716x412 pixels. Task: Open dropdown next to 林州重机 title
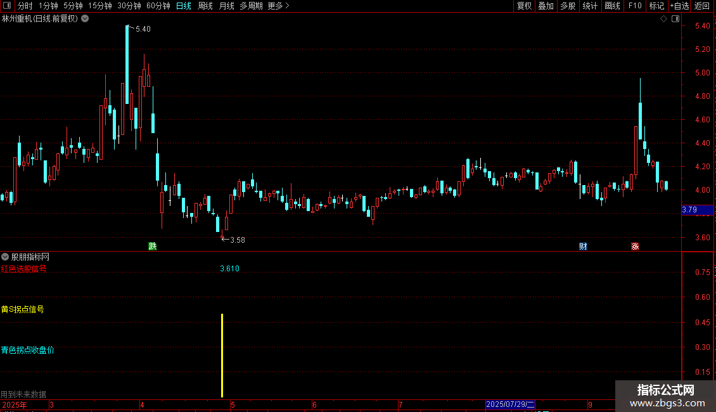[x=85, y=19]
